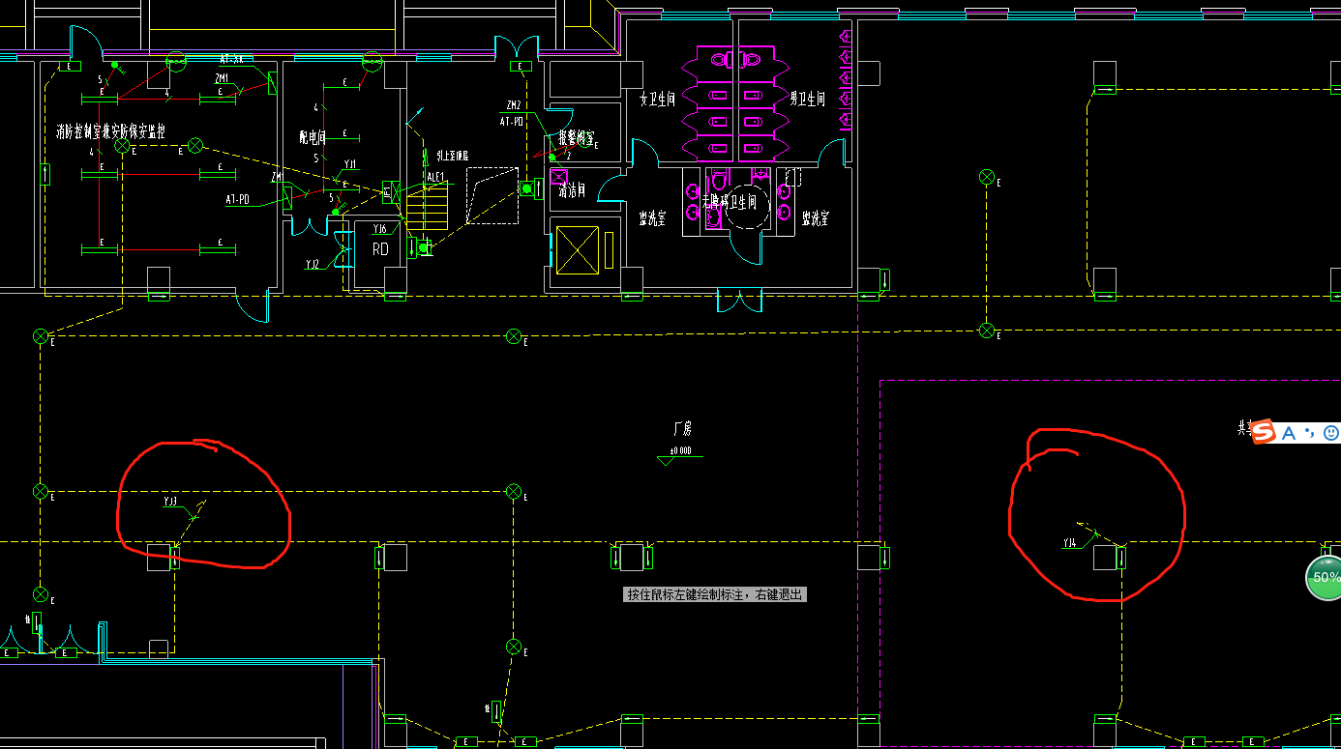Screen dimensions: 1341x749
Task: Click the elevation triangle marker under 厂房
Action: pyautogui.click(x=665, y=461)
